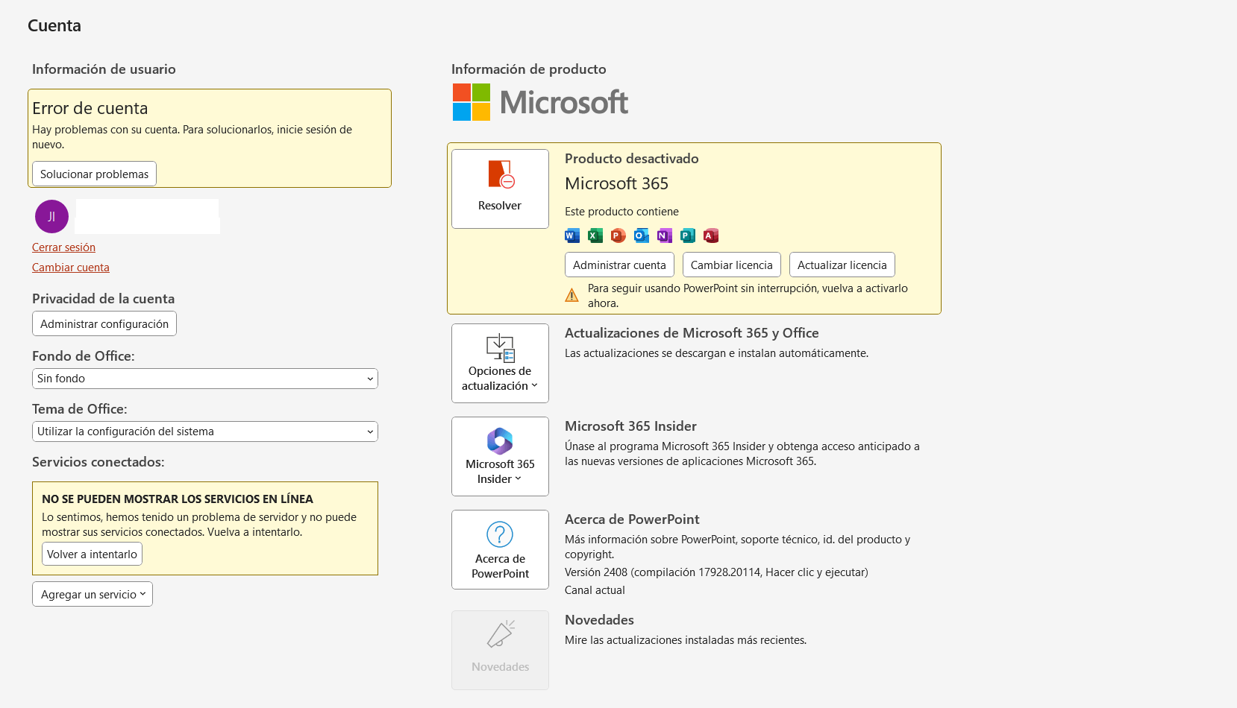
Task: Click Administrar cuenta button
Action: [x=619, y=265]
